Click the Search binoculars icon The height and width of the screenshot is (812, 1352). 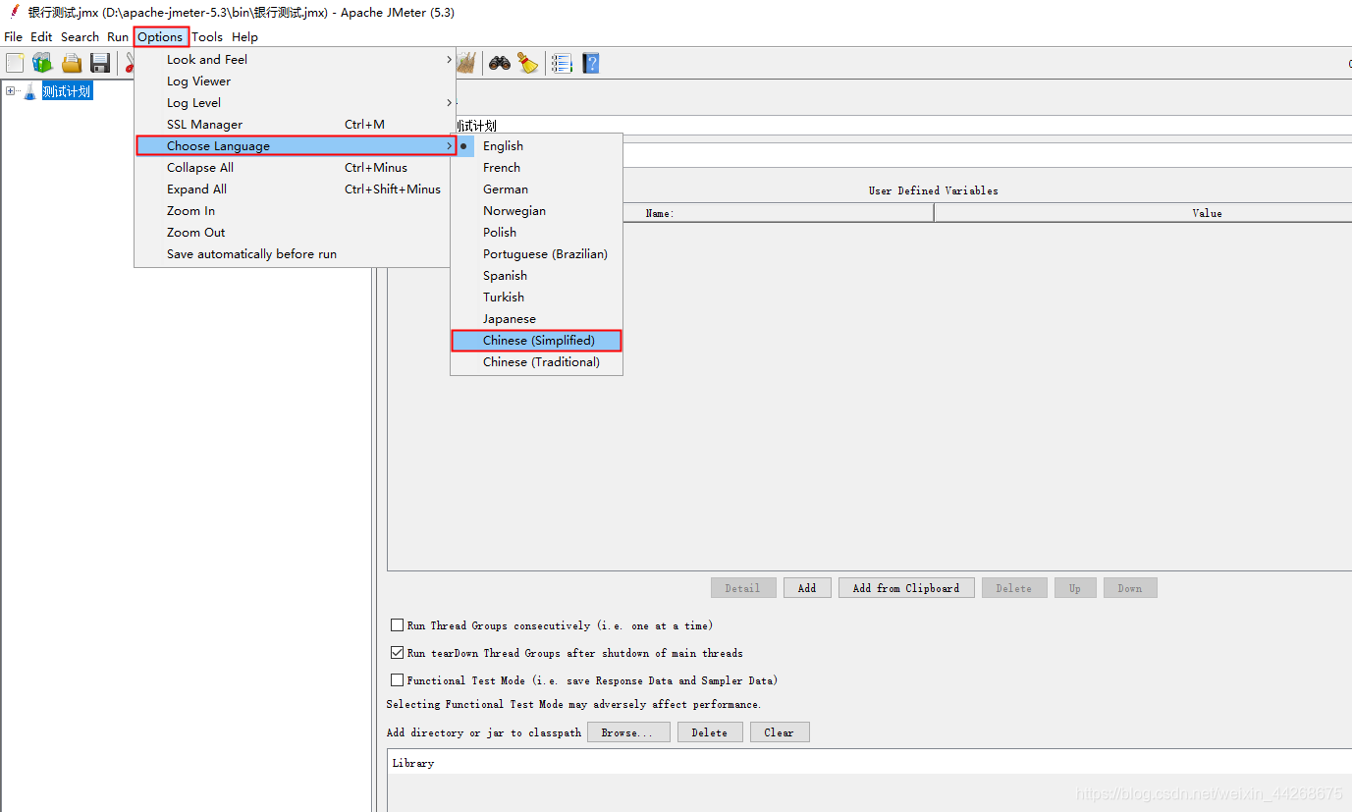tap(500, 63)
